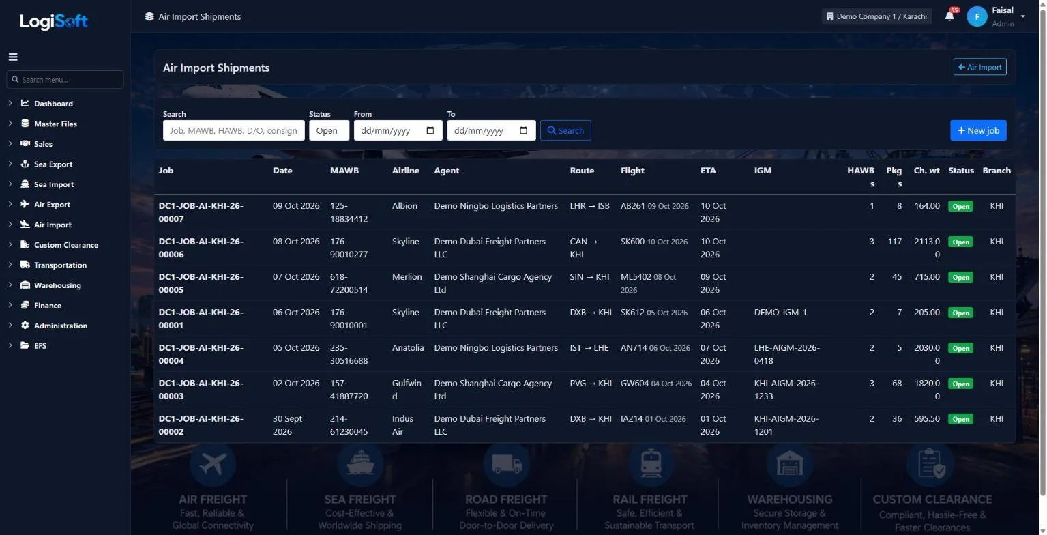Click the Administration gear icon
This screenshot has height=535, width=1047.
pyautogui.click(x=25, y=326)
